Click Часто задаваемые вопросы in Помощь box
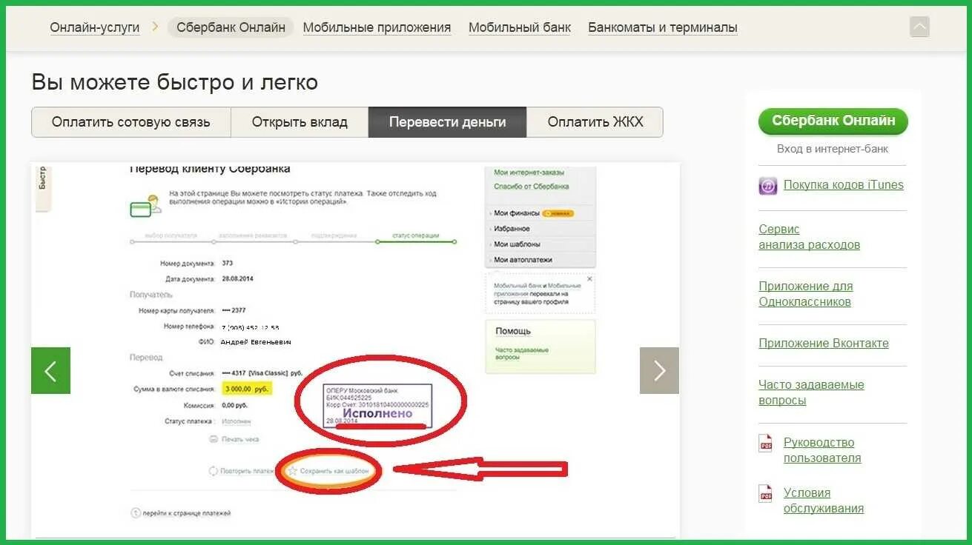972x545 pixels. coord(522,353)
